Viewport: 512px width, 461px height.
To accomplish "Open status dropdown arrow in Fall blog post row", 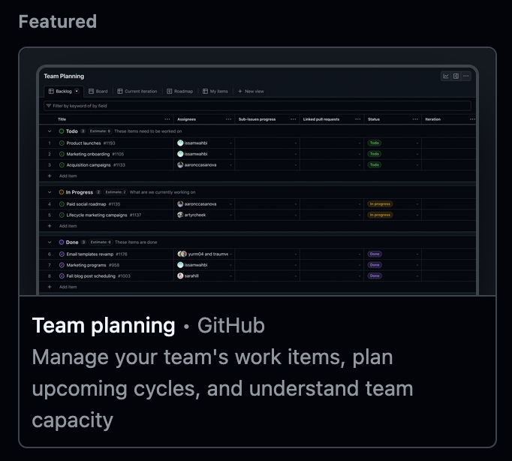I will point(417,276).
